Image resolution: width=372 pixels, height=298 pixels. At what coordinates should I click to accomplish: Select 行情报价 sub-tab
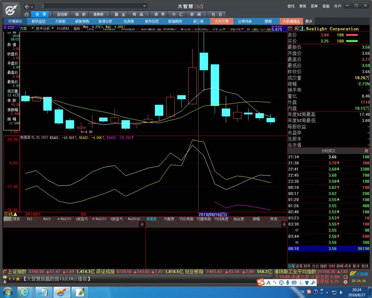click(x=15, y=21)
